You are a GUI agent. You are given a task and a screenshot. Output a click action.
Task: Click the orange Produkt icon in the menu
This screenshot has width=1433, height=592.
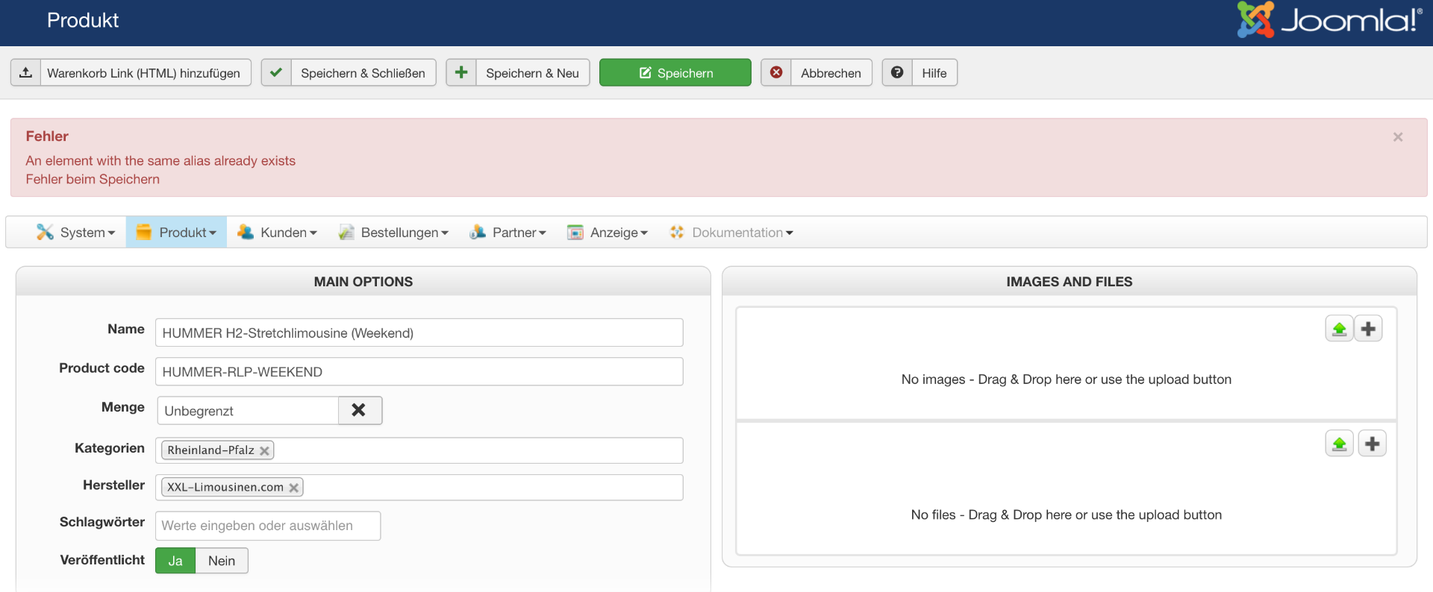pos(143,232)
